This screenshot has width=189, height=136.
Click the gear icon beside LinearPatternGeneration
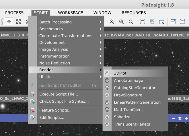point(107,102)
